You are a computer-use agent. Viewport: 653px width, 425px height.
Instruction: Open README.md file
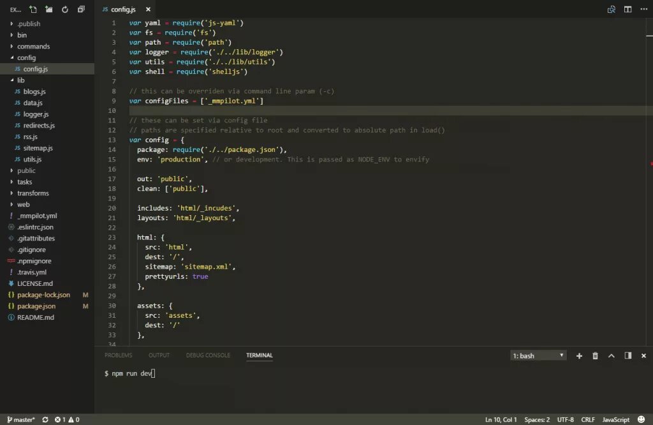pyautogui.click(x=47, y=317)
